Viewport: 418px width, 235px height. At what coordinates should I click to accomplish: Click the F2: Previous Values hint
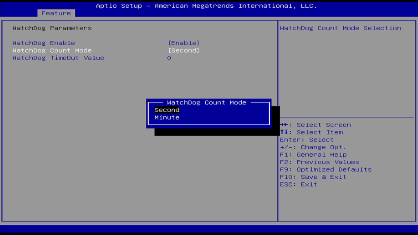point(320,162)
